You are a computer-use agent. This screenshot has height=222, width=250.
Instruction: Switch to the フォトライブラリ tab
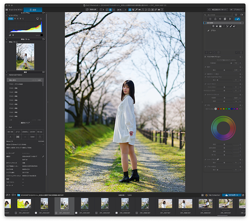[x=14, y=10]
